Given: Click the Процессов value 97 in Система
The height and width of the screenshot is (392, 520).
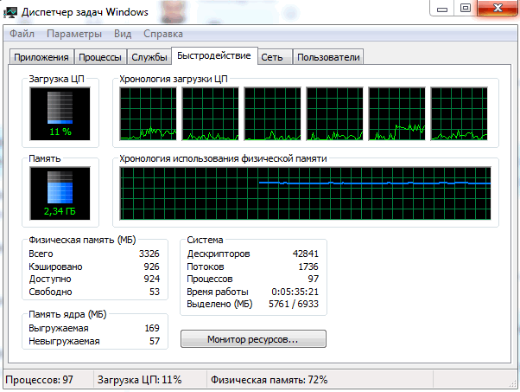Looking at the screenshot, I should pos(314,279).
